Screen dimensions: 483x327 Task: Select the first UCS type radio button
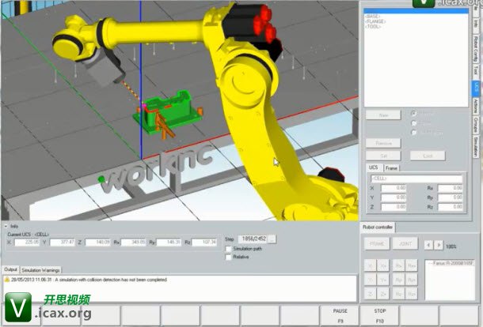click(x=413, y=113)
